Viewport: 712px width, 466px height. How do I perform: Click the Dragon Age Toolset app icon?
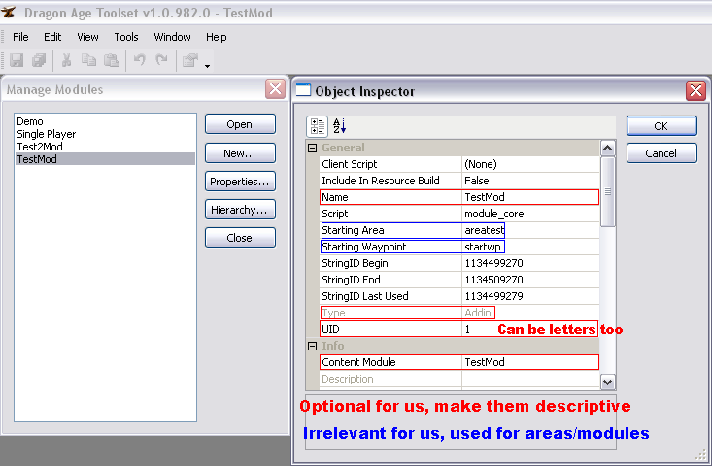9,13
